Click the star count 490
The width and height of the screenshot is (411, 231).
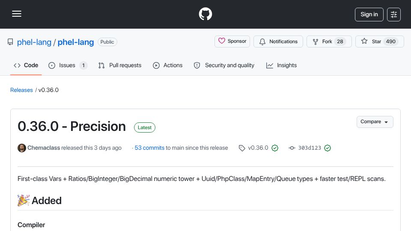[390, 41]
